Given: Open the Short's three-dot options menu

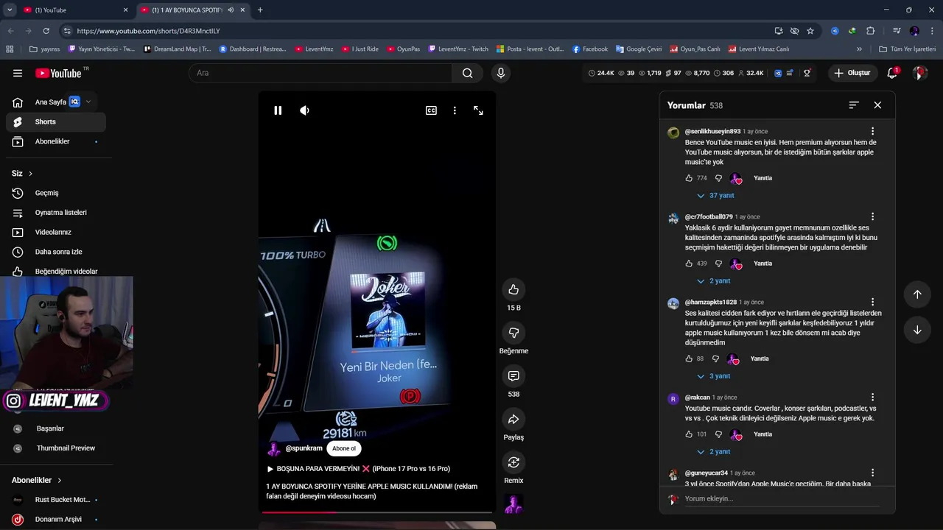Looking at the screenshot, I should click(455, 110).
